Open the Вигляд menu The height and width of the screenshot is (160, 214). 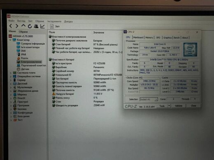pyautogui.click(x=21, y=21)
